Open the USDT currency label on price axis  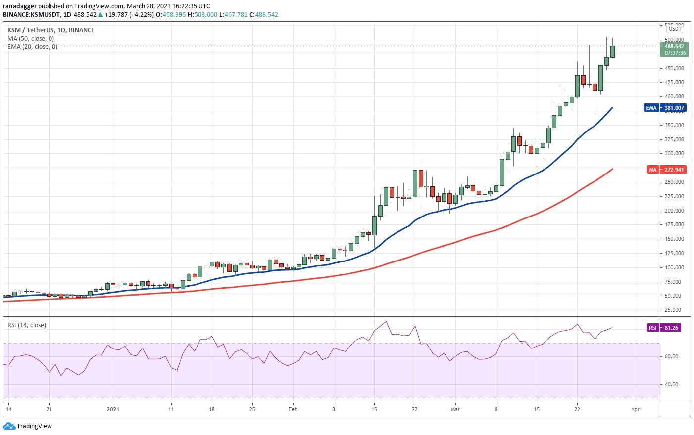point(675,29)
